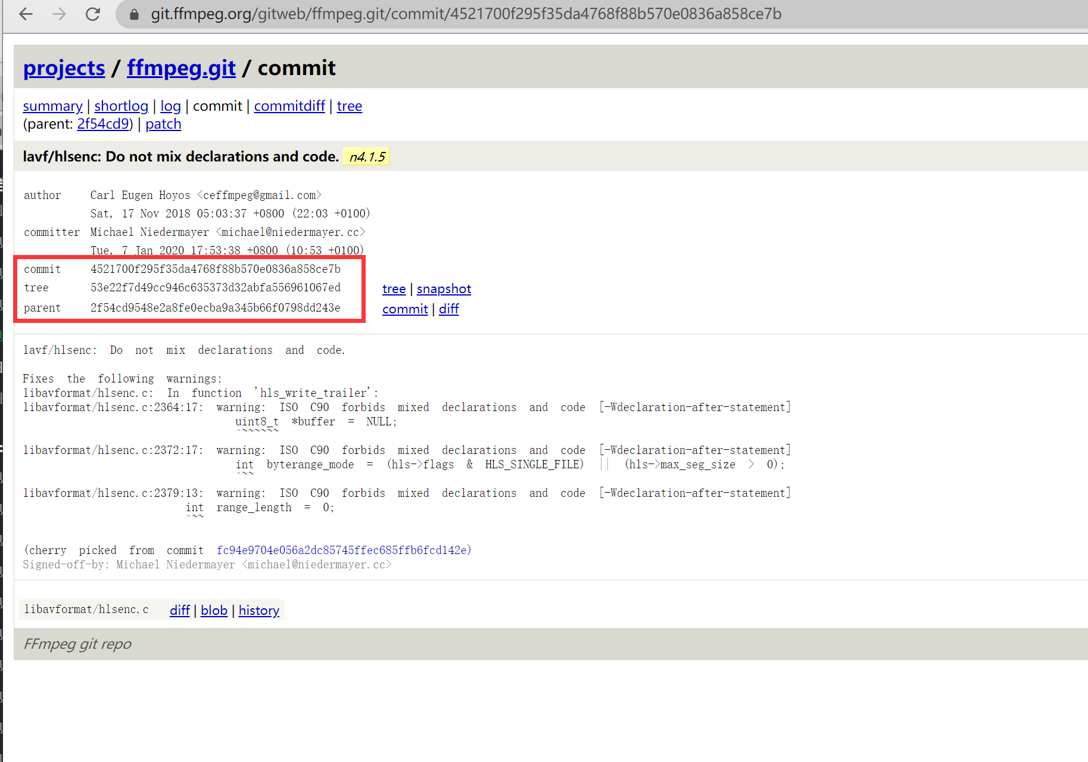Image resolution: width=1088 pixels, height=762 pixels.
Task: Click 'int range_length = 0;' line
Action: click(x=260, y=508)
